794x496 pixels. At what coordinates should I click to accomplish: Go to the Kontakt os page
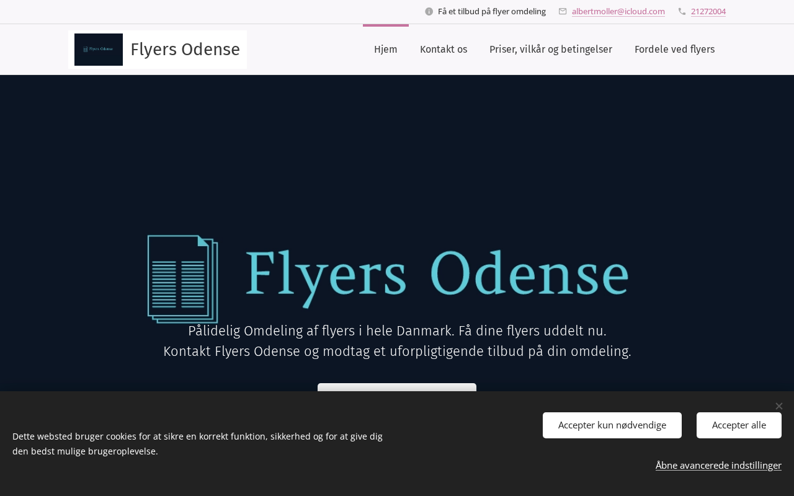click(x=444, y=50)
